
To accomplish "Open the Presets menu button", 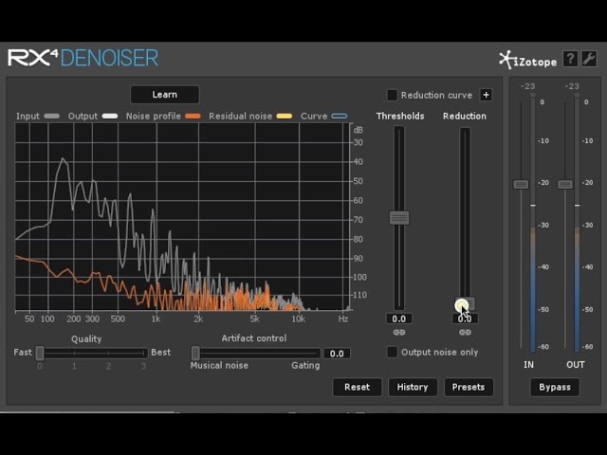I will (x=469, y=387).
